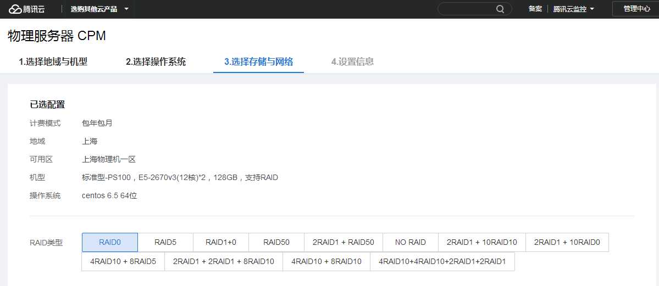Open step 4.设置信息 tab

pyautogui.click(x=352, y=62)
